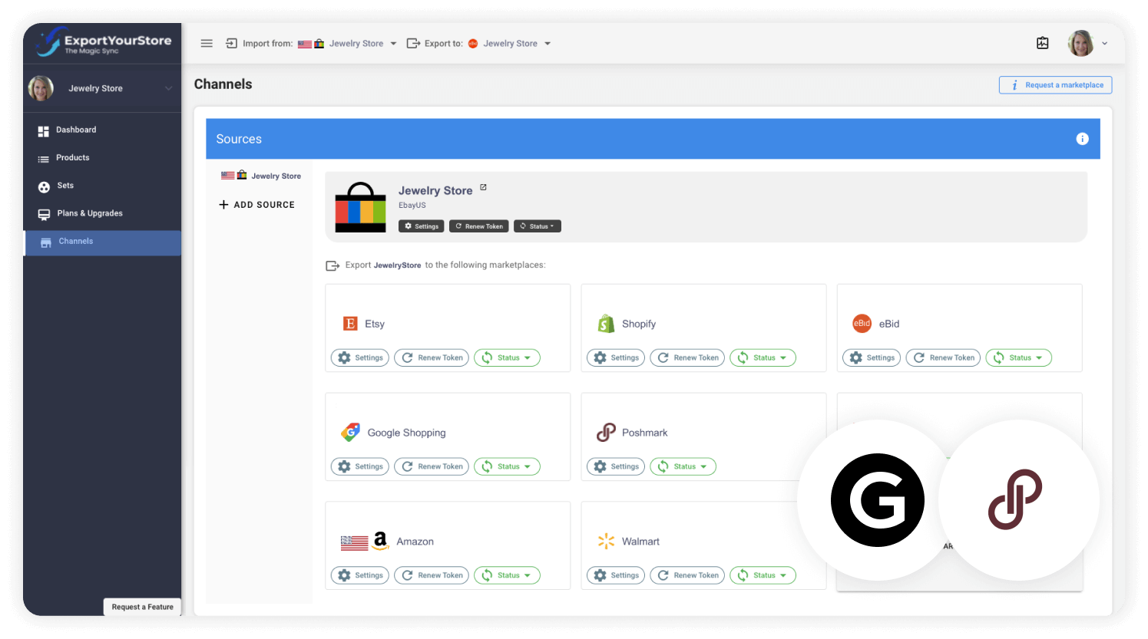
Task: Click the dark Settings button under Jewelry Store
Action: point(422,226)
